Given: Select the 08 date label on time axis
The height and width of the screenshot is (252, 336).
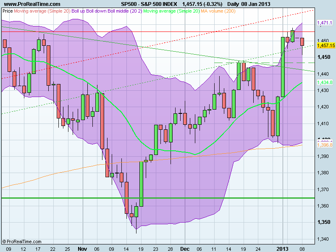Looking at the screenshot, I should coord(302,249).
